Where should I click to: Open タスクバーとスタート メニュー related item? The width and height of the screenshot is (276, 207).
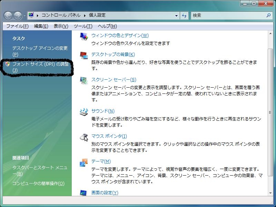click(x=40, y=170)
